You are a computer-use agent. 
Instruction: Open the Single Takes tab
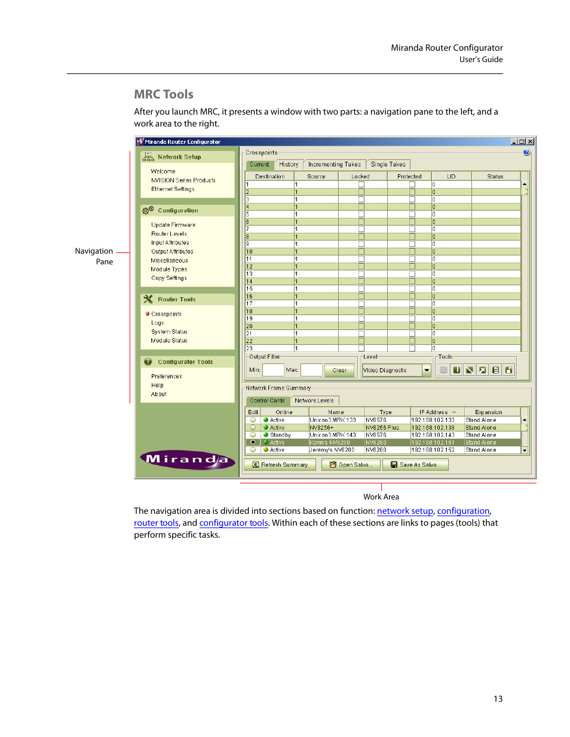click(x=388, y=165)
